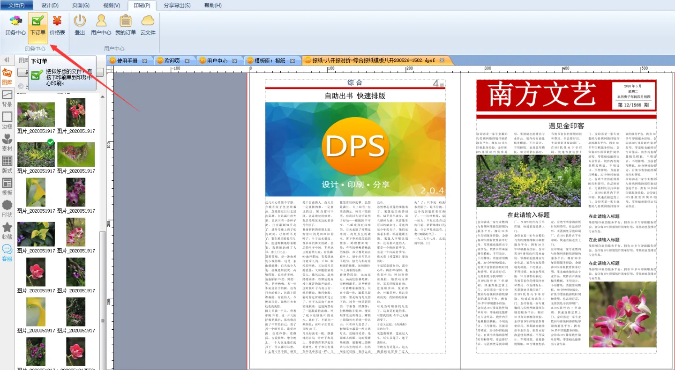This screenshot has height=370, width=675.
Task: Switch to the 模板库:报纸 document tab
Action: coord(270,61)
